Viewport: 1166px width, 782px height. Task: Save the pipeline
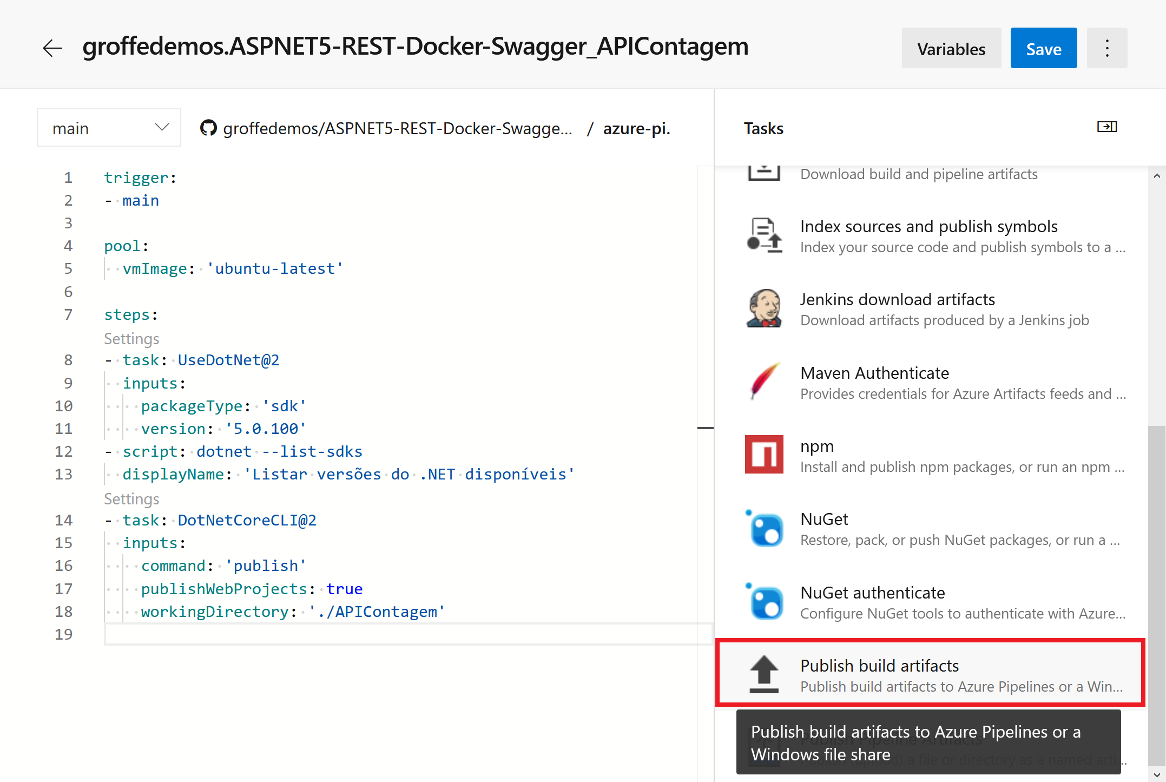(x=1043, y=48)
